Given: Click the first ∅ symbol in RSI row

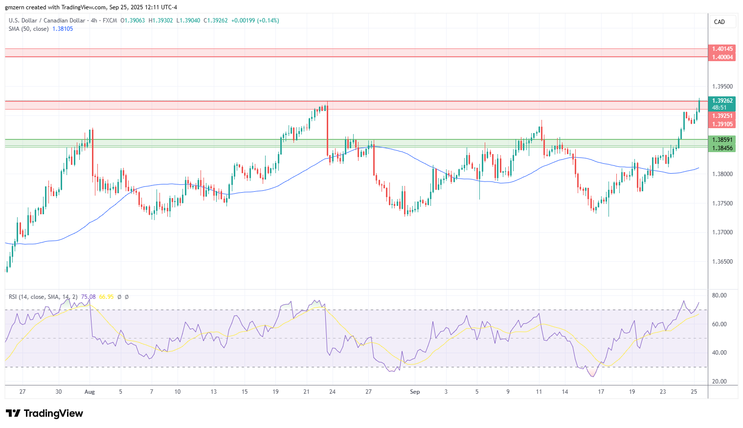Looking at the screenshot, I should pos(119,296).
